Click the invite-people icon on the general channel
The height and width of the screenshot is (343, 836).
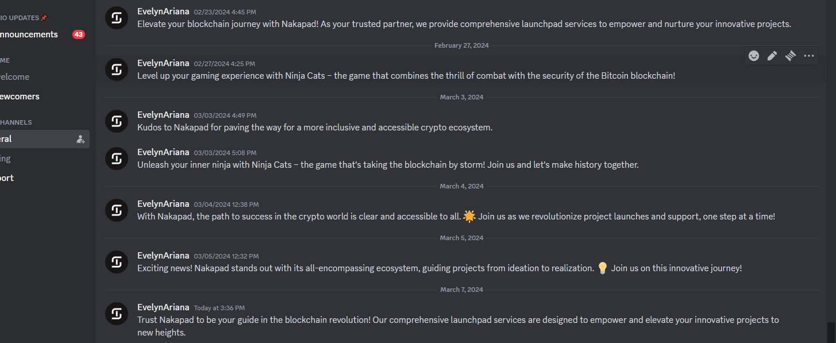point(80,139)
